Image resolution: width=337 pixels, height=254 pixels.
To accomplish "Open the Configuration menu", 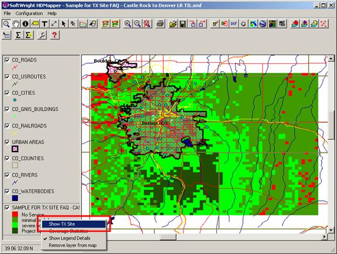I will 29,13.
